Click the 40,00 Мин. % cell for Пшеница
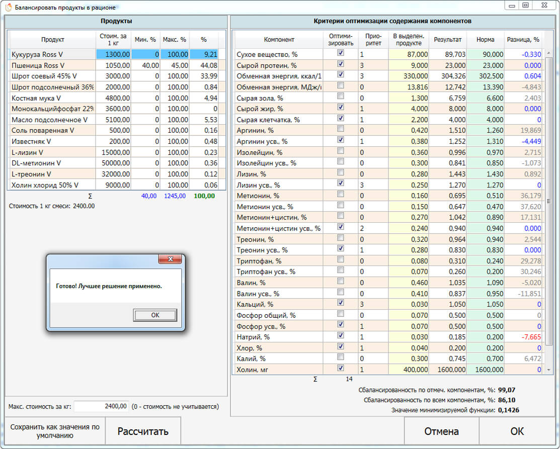 (146, 65)
